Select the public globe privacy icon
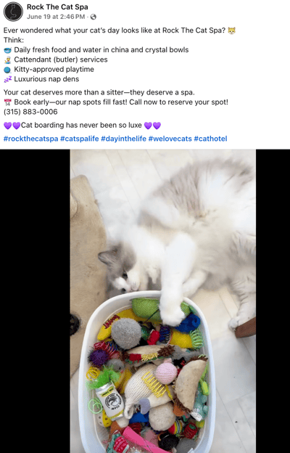The width and height of the screenshot is (290, 453). [94, 17]
